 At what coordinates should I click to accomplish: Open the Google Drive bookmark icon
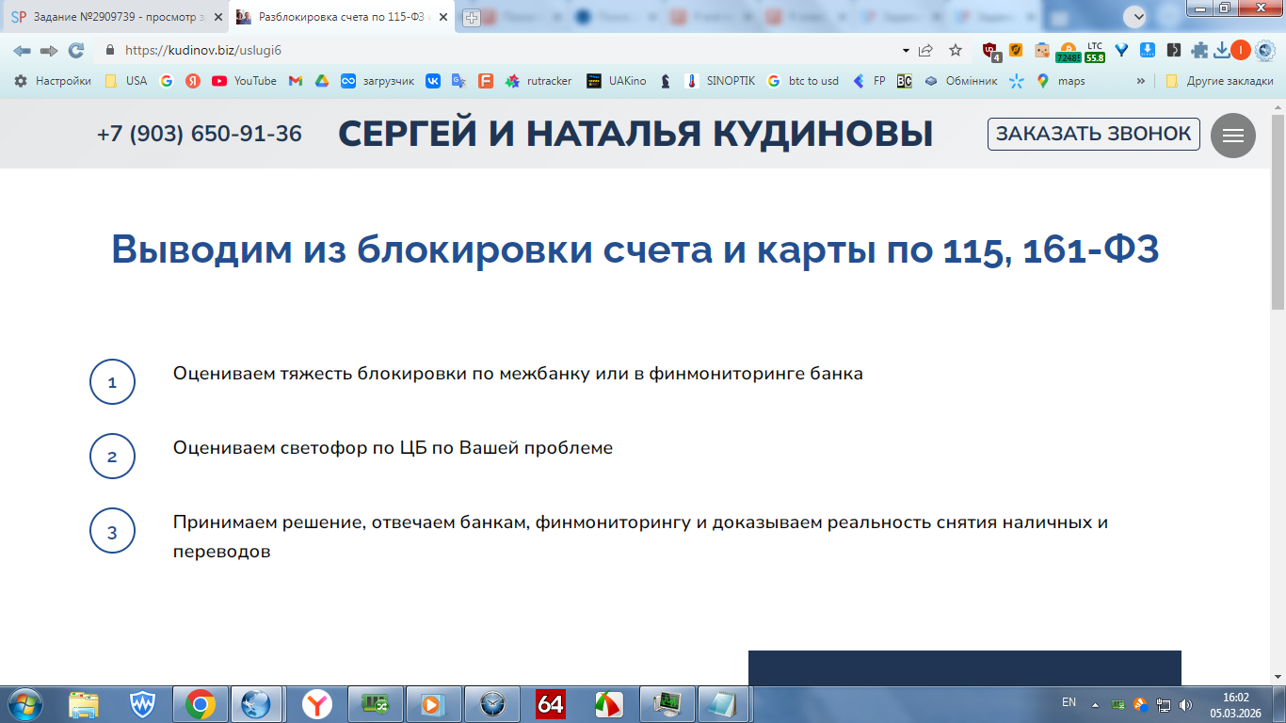tap(322, 81)
